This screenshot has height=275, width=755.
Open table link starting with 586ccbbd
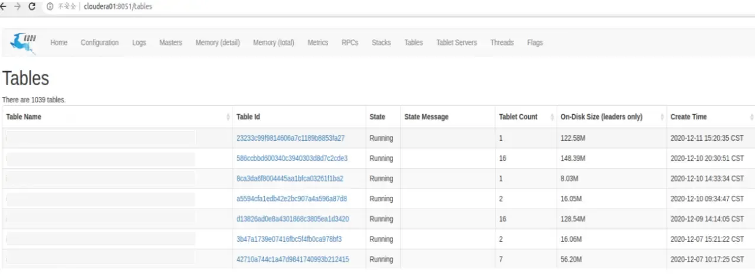click(291, 158)
